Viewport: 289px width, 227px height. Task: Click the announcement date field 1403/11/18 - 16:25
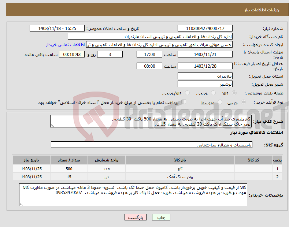(57, 29)
